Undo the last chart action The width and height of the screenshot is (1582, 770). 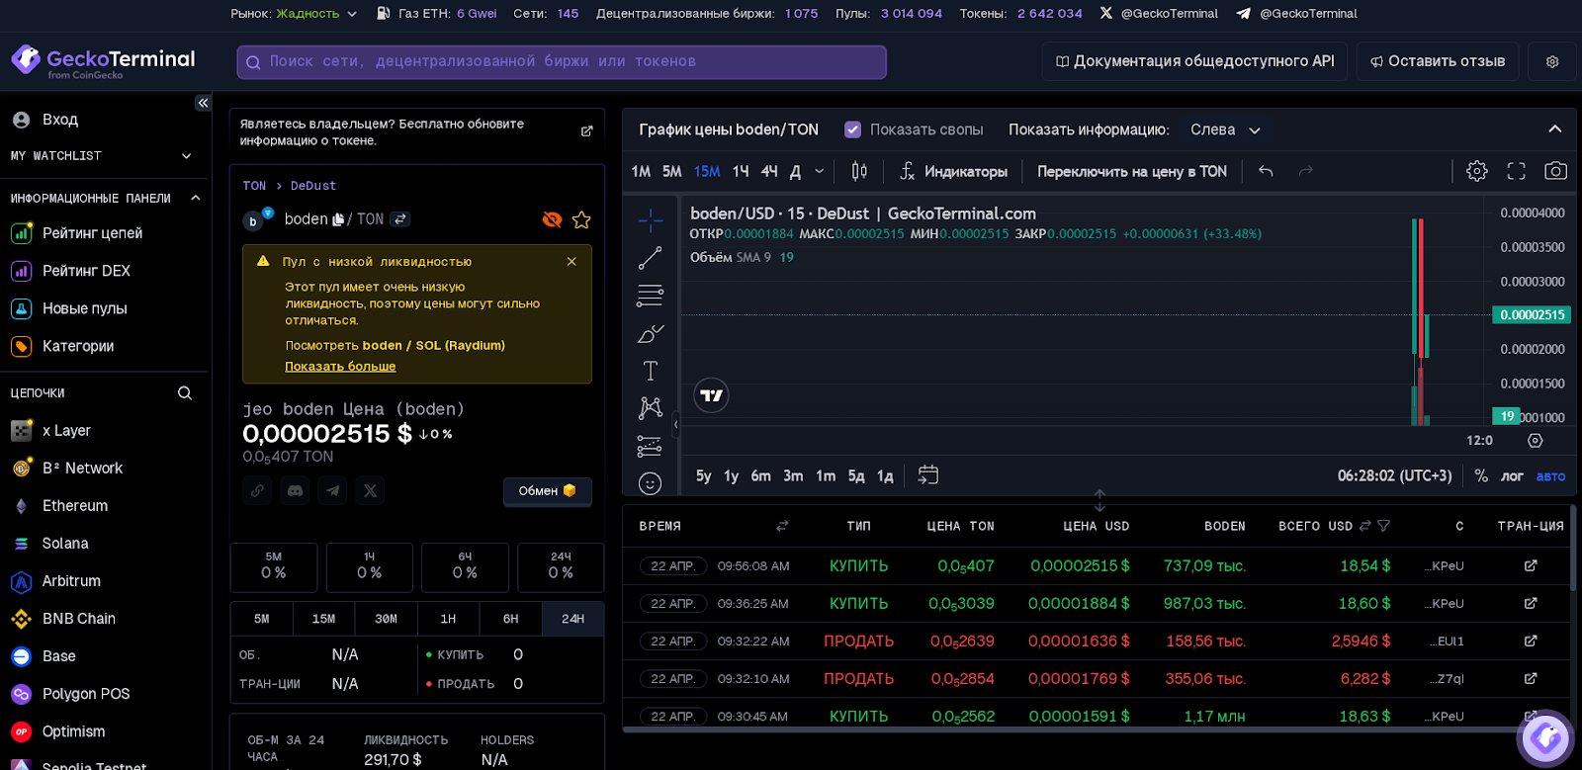coord(1266,171)
